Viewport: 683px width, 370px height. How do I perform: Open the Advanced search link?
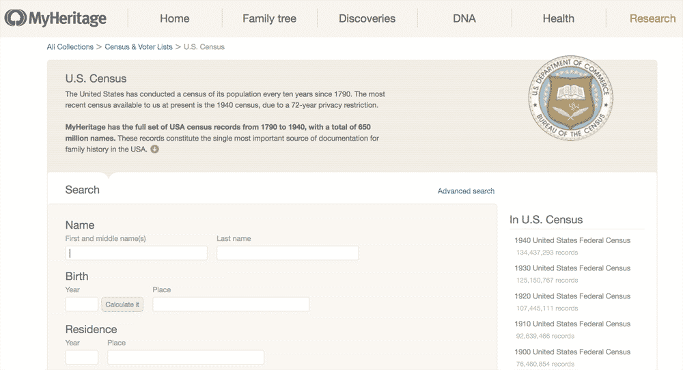click(466, 191)
